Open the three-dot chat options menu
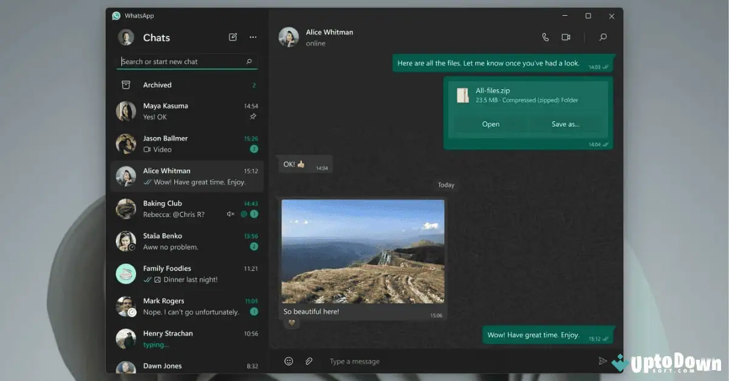 253,37
